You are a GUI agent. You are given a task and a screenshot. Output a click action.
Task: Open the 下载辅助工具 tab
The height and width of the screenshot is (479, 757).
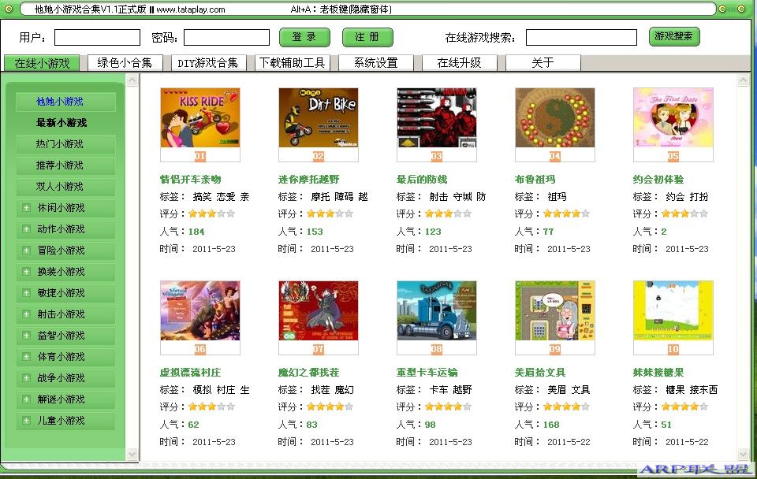(x=292, y=63)
